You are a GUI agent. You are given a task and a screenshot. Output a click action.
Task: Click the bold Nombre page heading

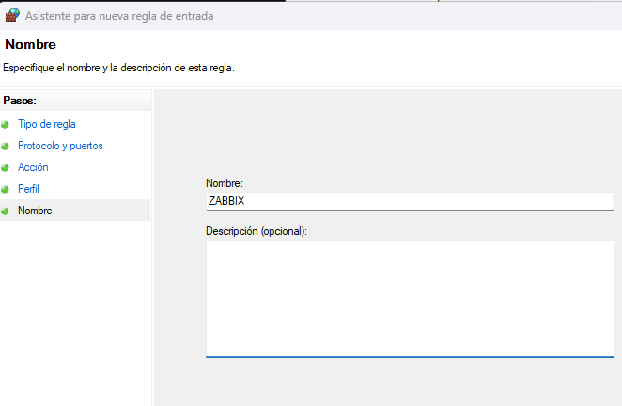[31, 44]
